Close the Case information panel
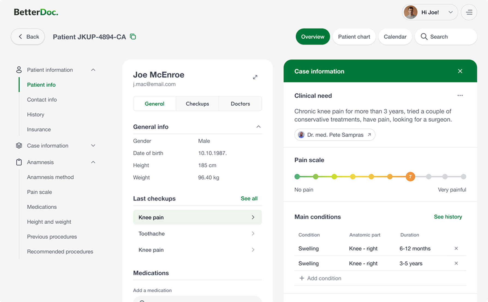The image size is (488, 302). (460, 71)
